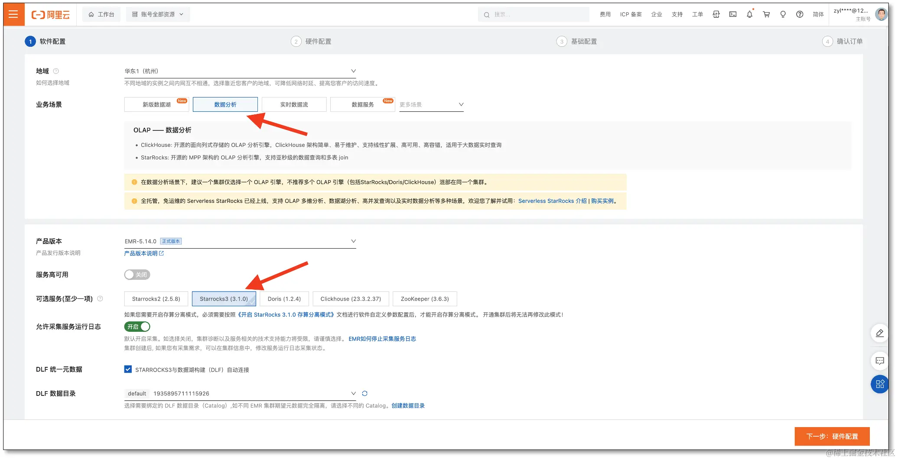Select Starrocks2 (2.5.8) service
Image resolution: width=898 pixels, height=460 pixels.
point(156,299)
